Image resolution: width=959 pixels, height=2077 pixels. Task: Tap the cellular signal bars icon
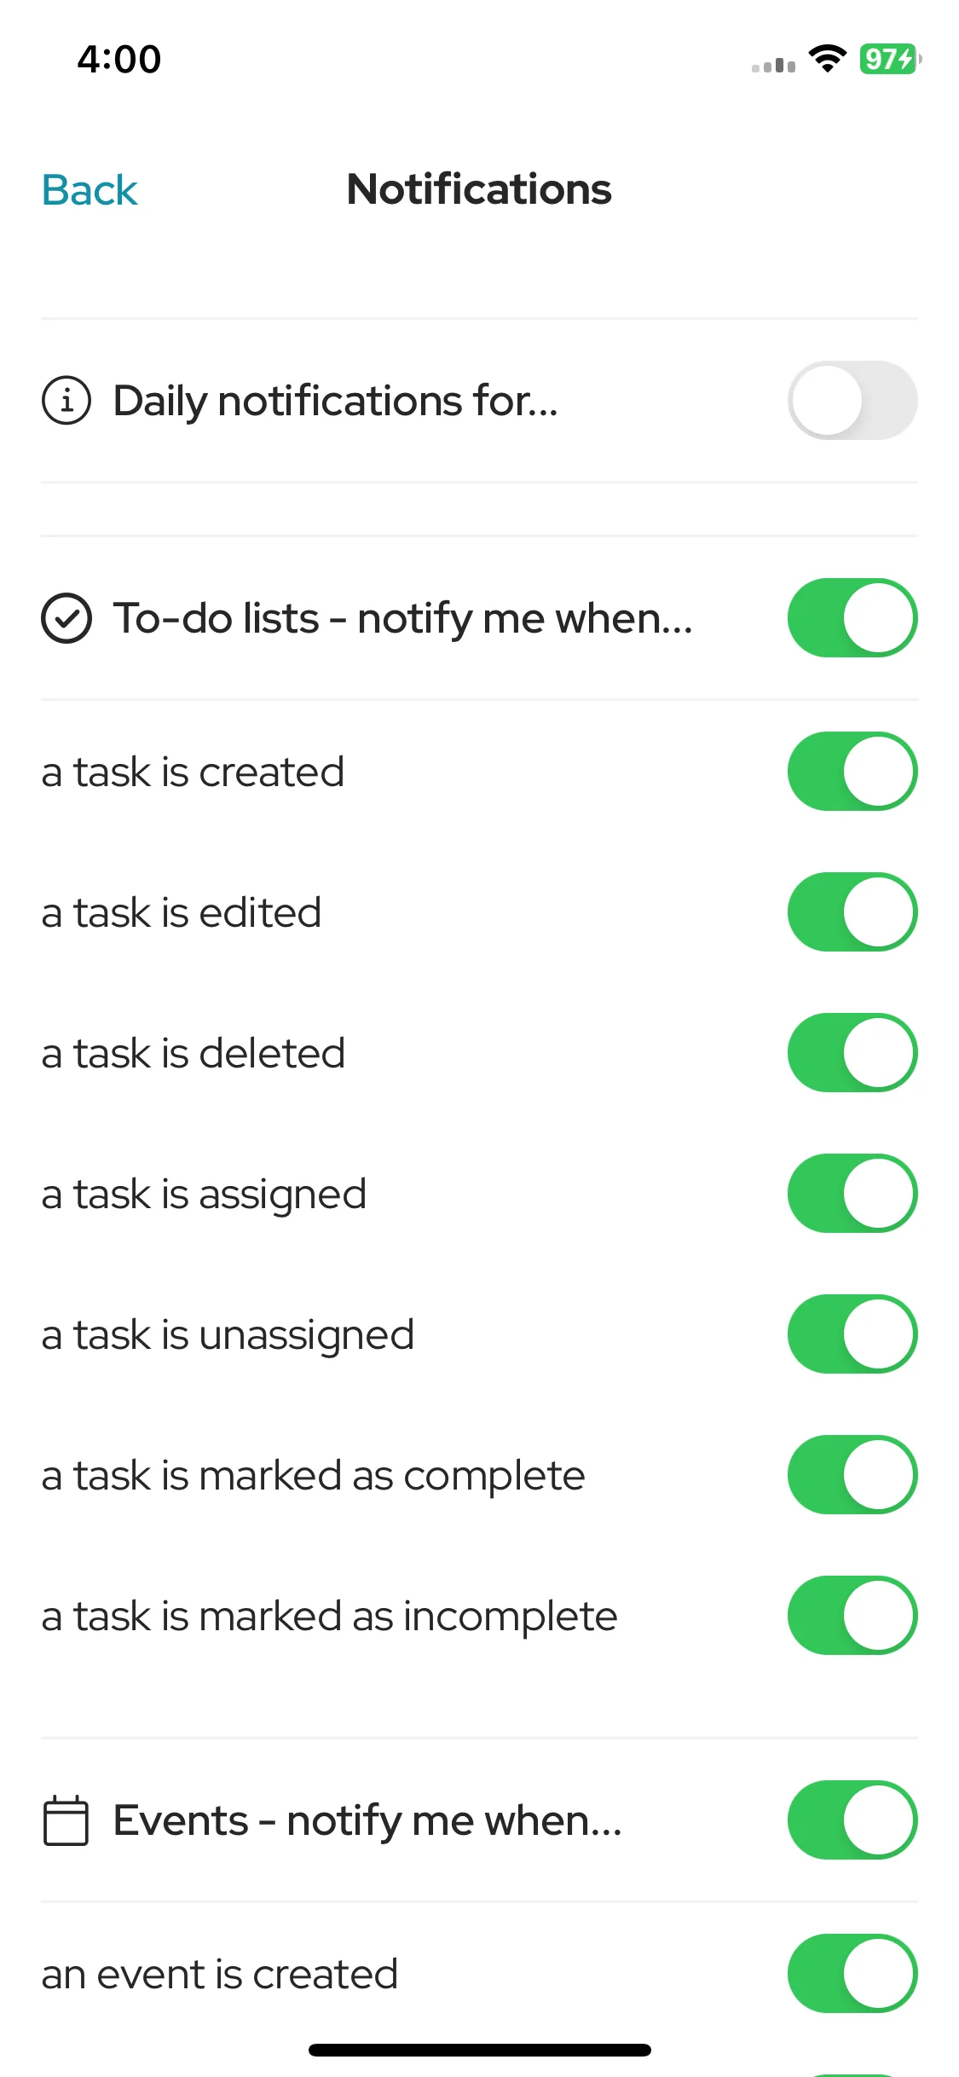(x=773, y=65)
